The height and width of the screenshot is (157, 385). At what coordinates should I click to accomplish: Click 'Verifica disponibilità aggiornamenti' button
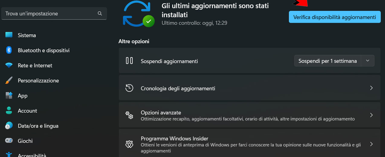point(335,17)
